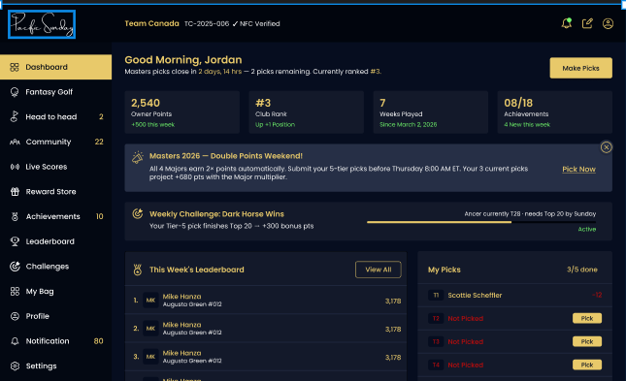Click the Profile face icon
This screenshot has width=626, height=381.
point(15,316)
